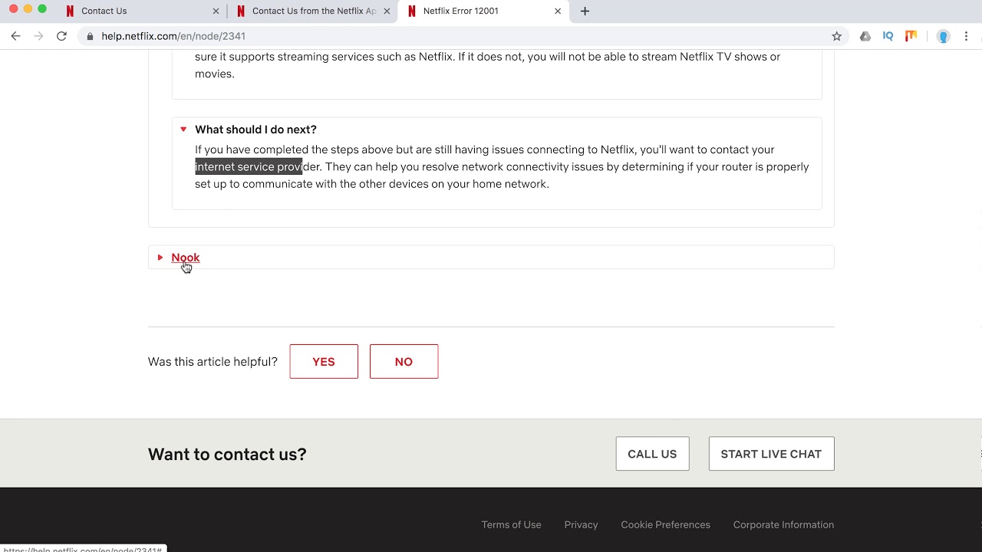Go back to the previous page

[15, 36]
